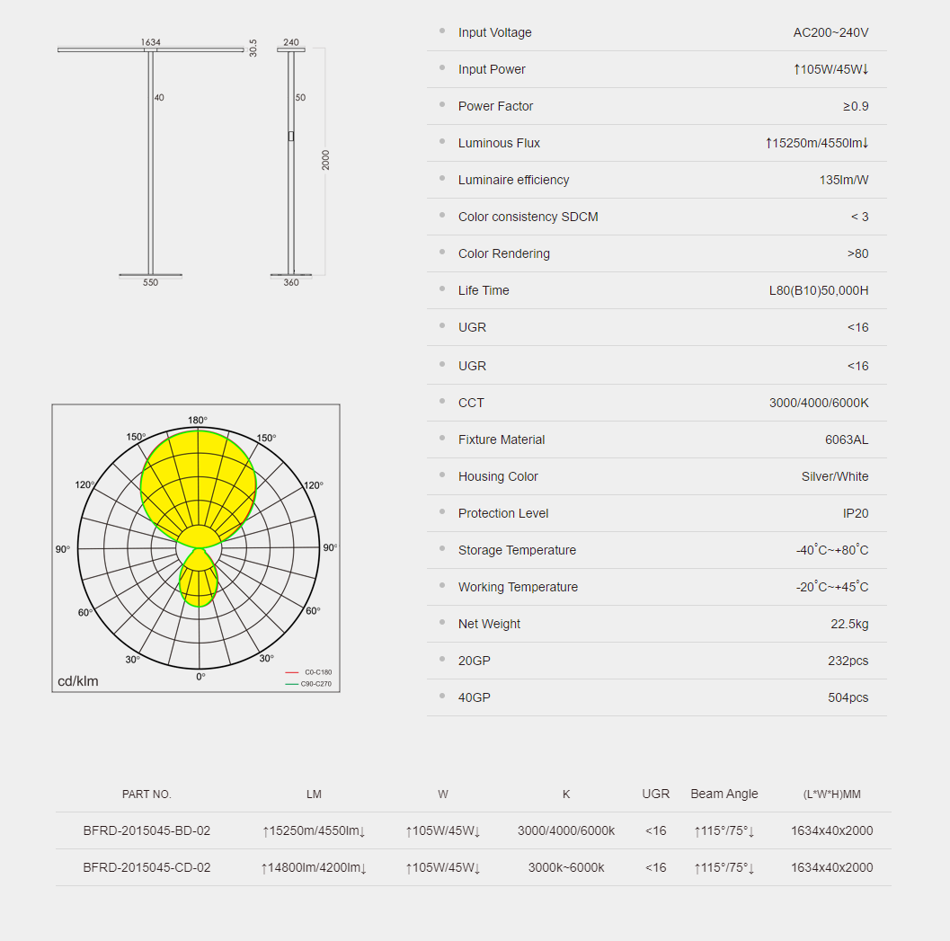Click the bullet dot beside Luminous Flux
950x941 pixels.
click(442, 142)
